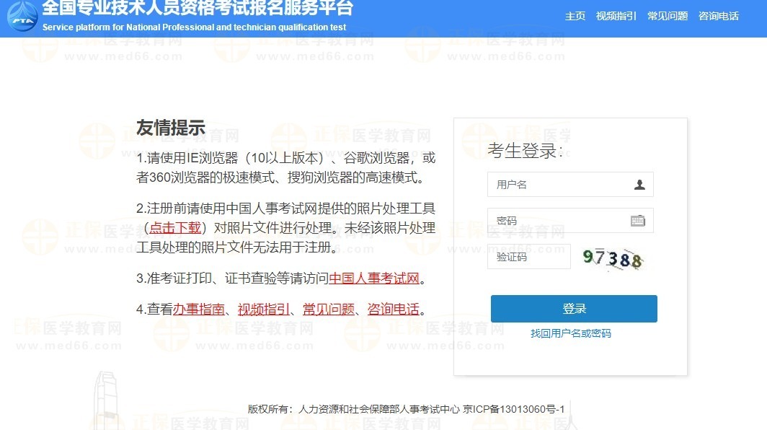The width and height of the screenshot is (767, 430).
Task: Open the 中国人事考试网 website link
Action: coord(373,278)
